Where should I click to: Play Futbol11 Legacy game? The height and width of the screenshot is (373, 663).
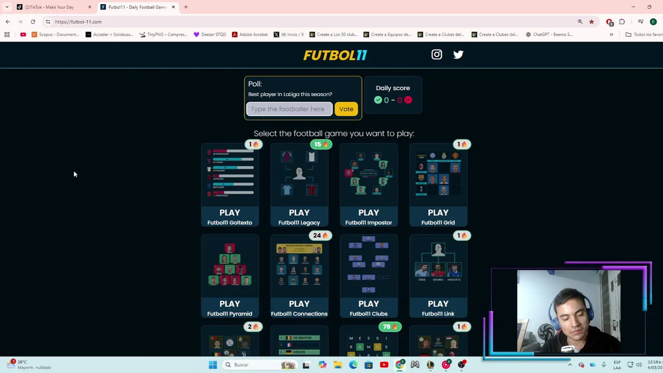pyautogui.click(x=299, y=217)
